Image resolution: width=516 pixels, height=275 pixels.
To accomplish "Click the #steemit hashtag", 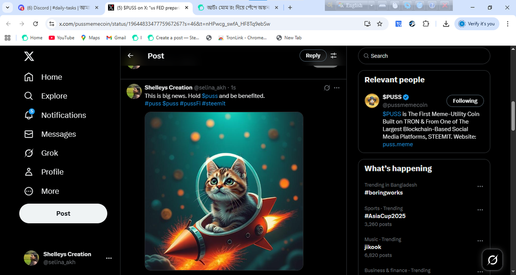I will (x=214, y=104).
